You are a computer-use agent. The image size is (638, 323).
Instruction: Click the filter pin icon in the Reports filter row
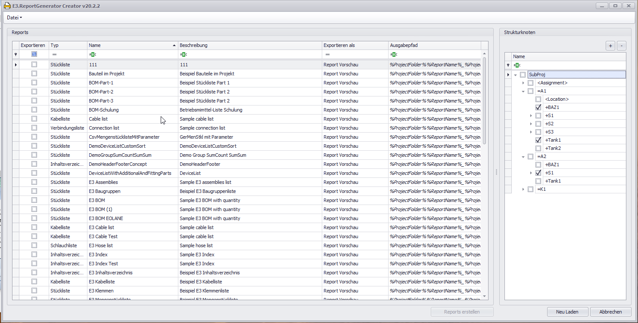tap(16, 54)
